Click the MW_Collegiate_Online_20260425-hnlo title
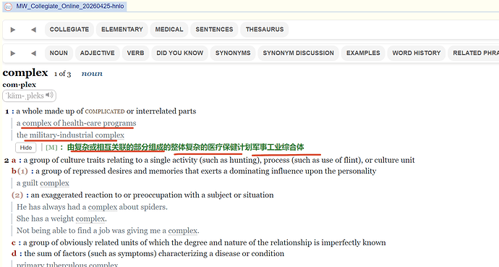Viewport: 499px width, 267px height. pyautogui.click(x=70, y=7)
